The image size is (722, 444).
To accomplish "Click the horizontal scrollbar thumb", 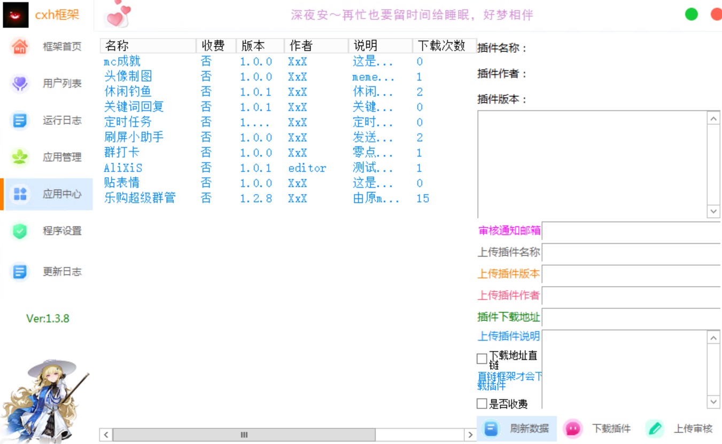I will click(x=244, y=435).
